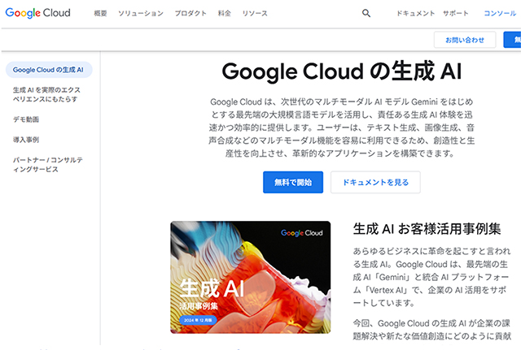This screenshot has width=521, height=350.
Task: Click the ドキュメントを見る button
Action: 375,182
